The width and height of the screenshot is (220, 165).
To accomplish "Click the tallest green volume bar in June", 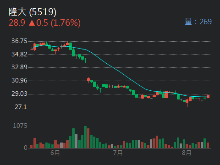I will (85, 137).
